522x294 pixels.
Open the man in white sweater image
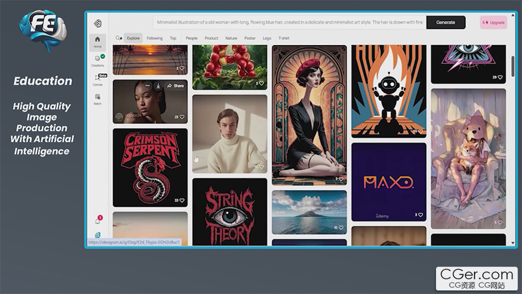(x=230, y=134)
